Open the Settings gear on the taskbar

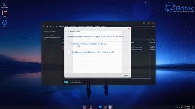(x=105, y=107)
